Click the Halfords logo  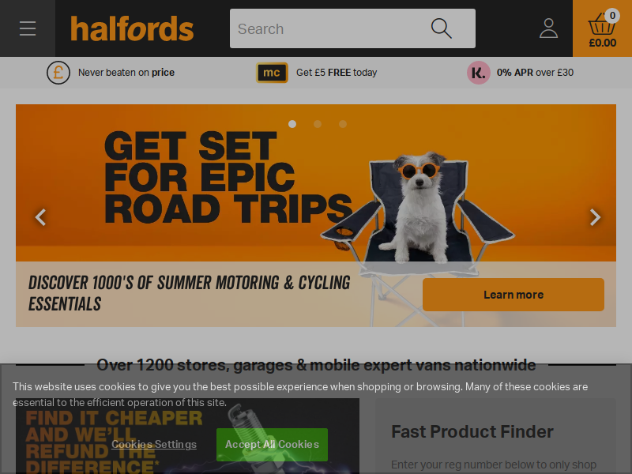click(132, 28)
